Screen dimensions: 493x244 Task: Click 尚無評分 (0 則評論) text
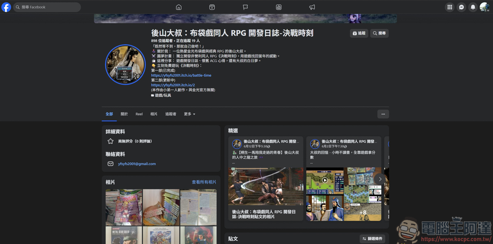tap(135, 141)
